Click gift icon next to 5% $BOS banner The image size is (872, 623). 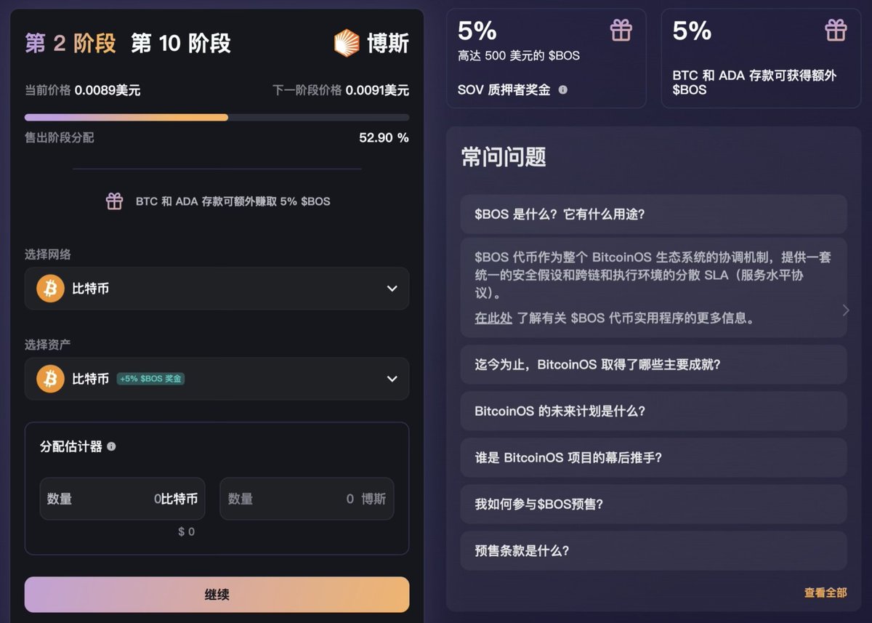114,201
